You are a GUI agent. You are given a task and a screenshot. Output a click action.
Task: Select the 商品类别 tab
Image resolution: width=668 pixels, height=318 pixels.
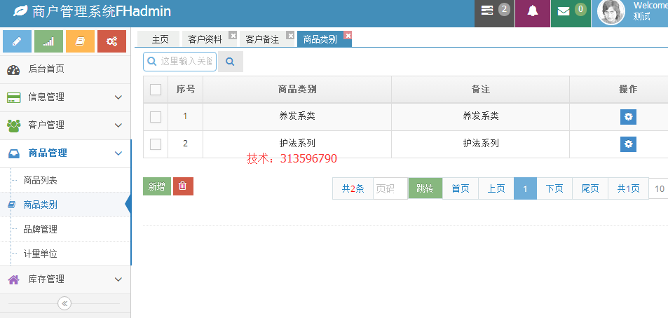click(320, 40)
